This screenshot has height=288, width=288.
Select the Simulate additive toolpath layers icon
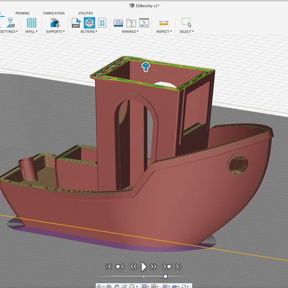point(90,23)
